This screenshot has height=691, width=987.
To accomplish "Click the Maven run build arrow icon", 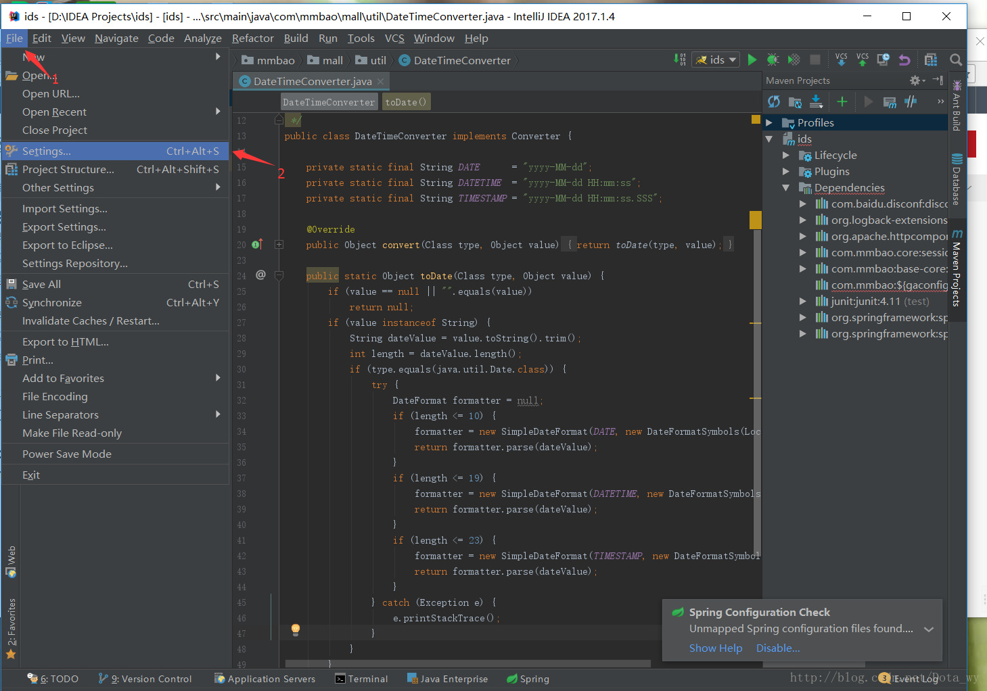I will click(x=868, y=101).
